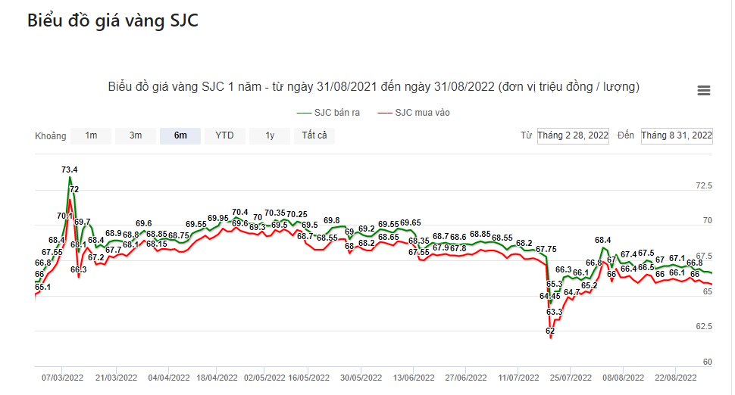
Task: Select the 1y range button
Action: click(270, 135)
